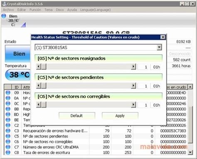
Task: Click left arrow of sectores reasignados slider
Action: [39, 67]
